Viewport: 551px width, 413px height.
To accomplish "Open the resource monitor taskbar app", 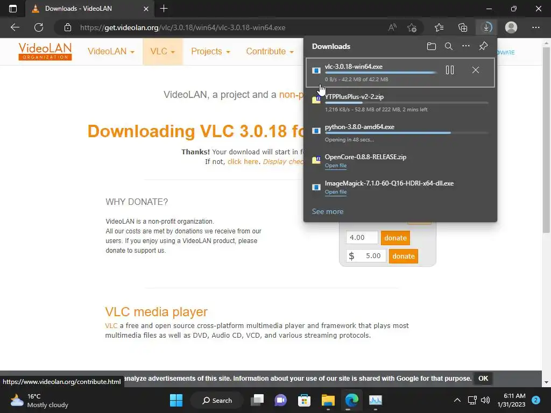I will (x=375, y=400).
